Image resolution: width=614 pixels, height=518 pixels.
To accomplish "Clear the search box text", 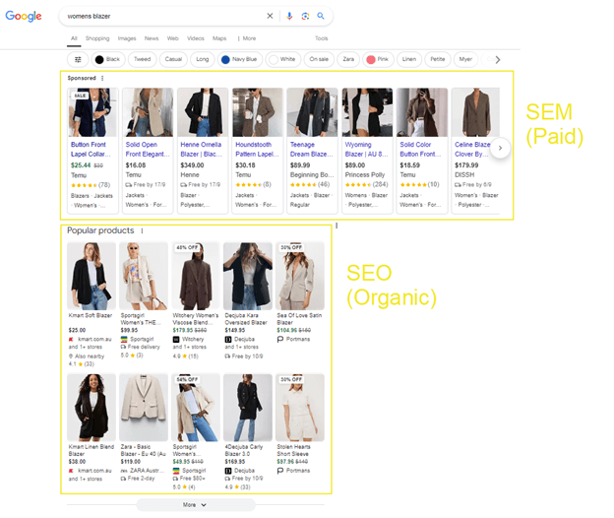I will pyautogui.click(x=270, y=16).
